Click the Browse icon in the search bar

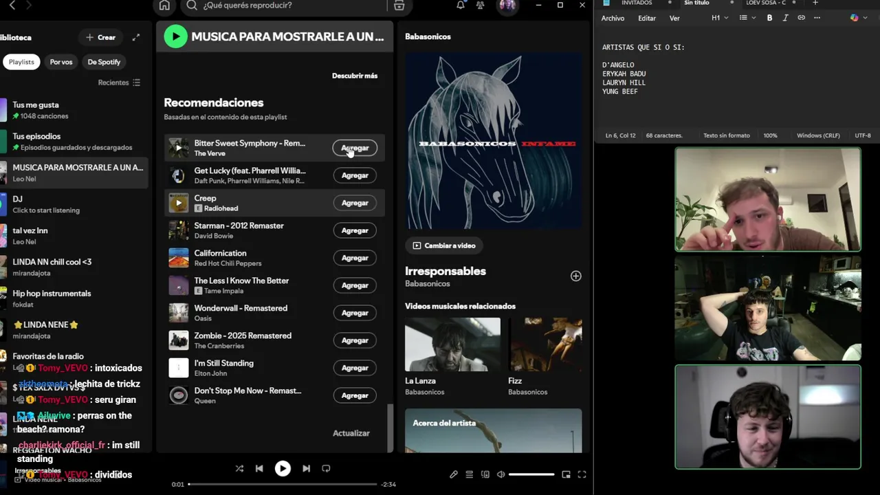coord(399,5)
